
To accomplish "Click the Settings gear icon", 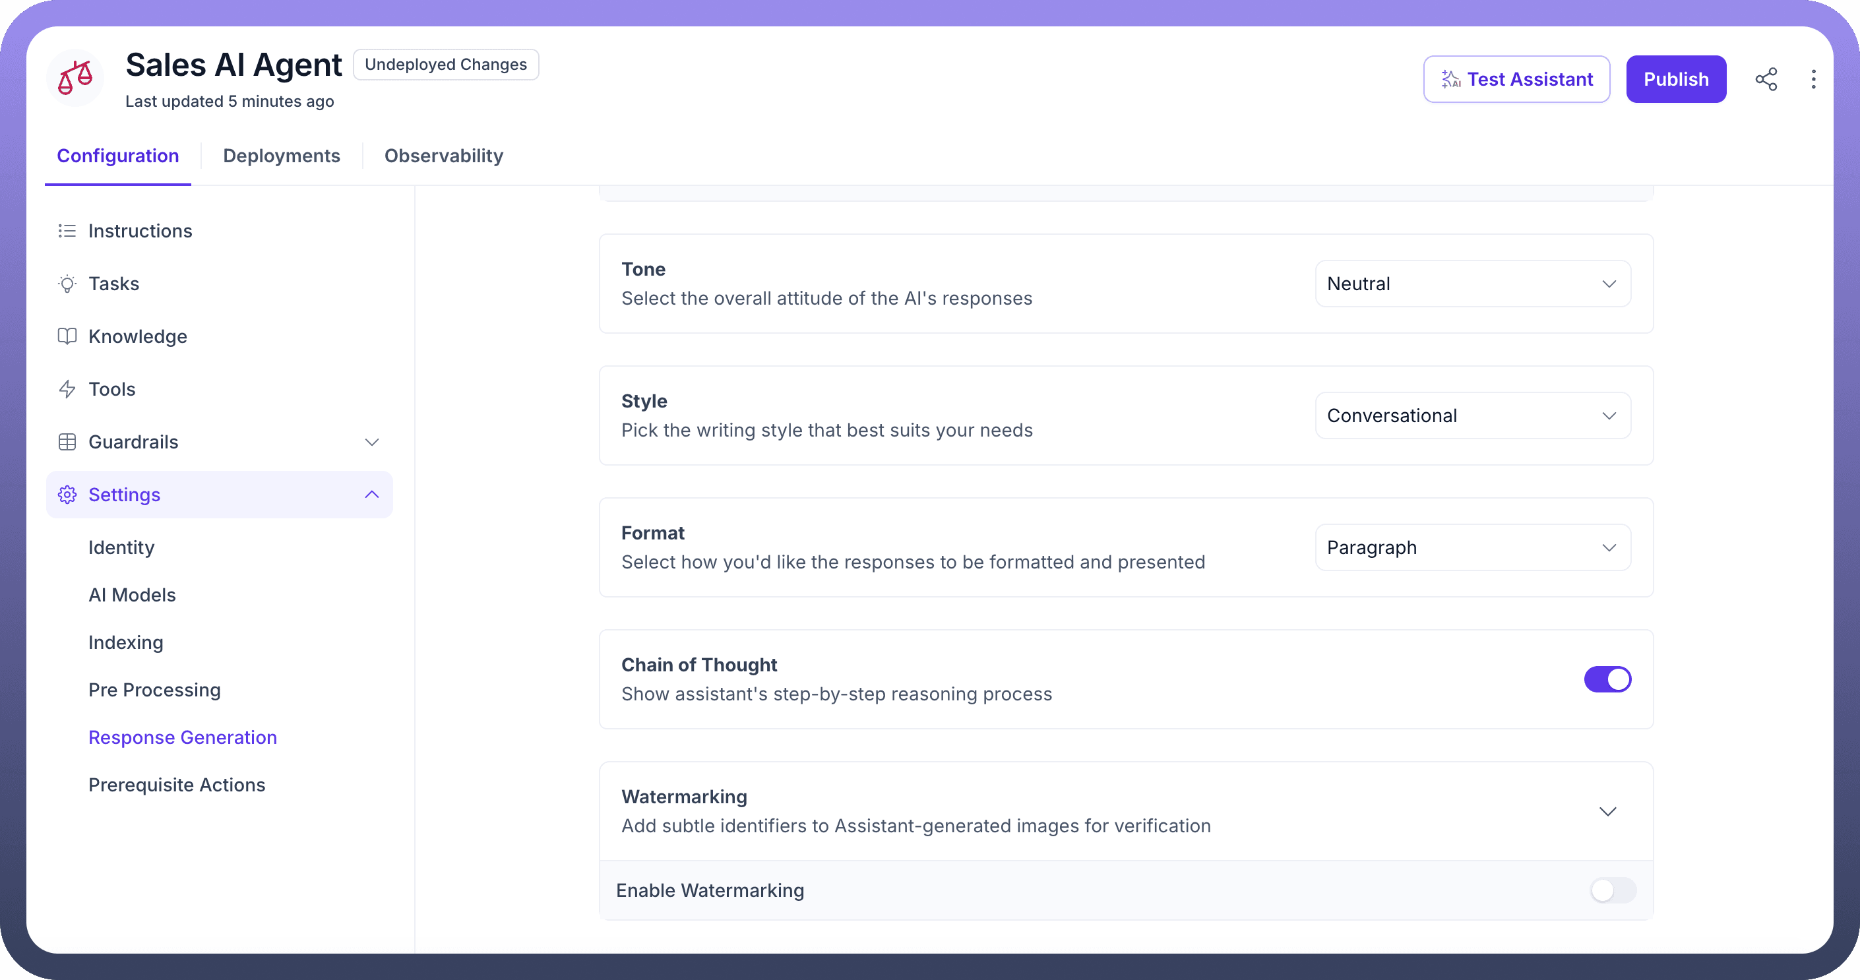I will point(67,495).
